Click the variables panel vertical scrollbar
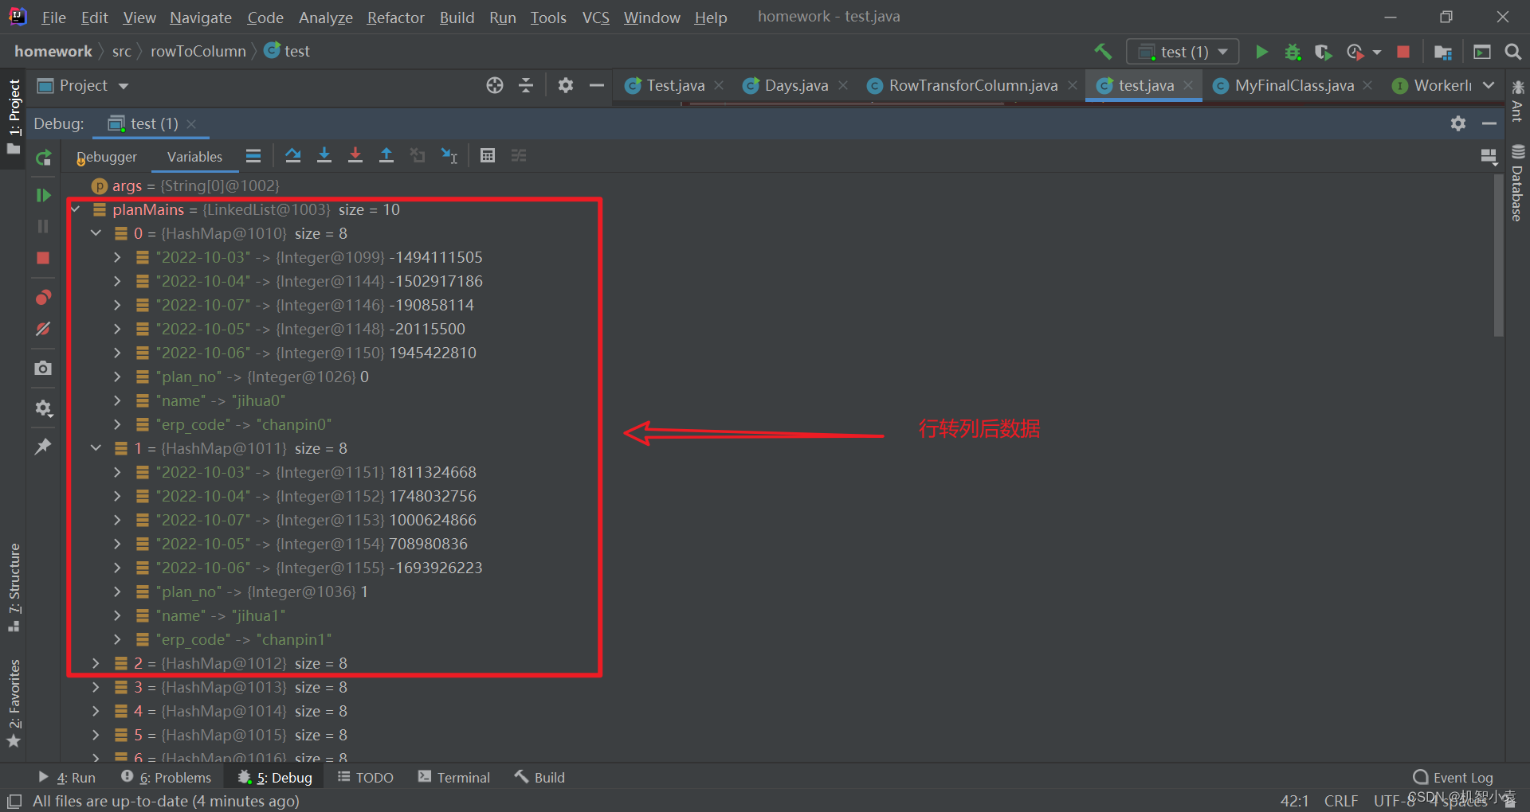This screenshot has width=1530, height=812. [1498, 255]
